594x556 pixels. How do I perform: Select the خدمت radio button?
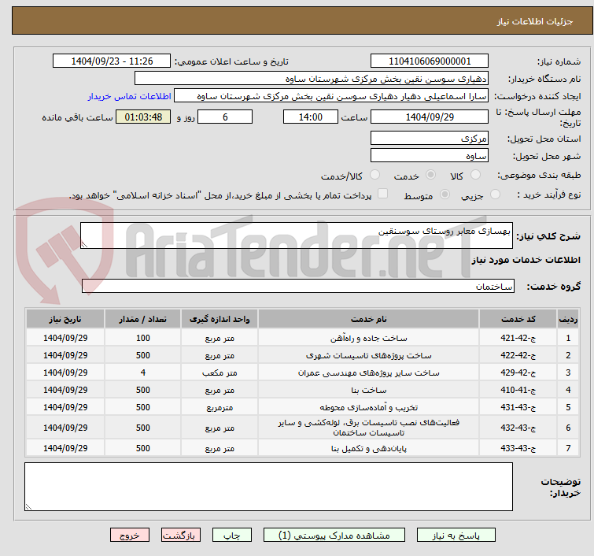[x=430, y=175]
